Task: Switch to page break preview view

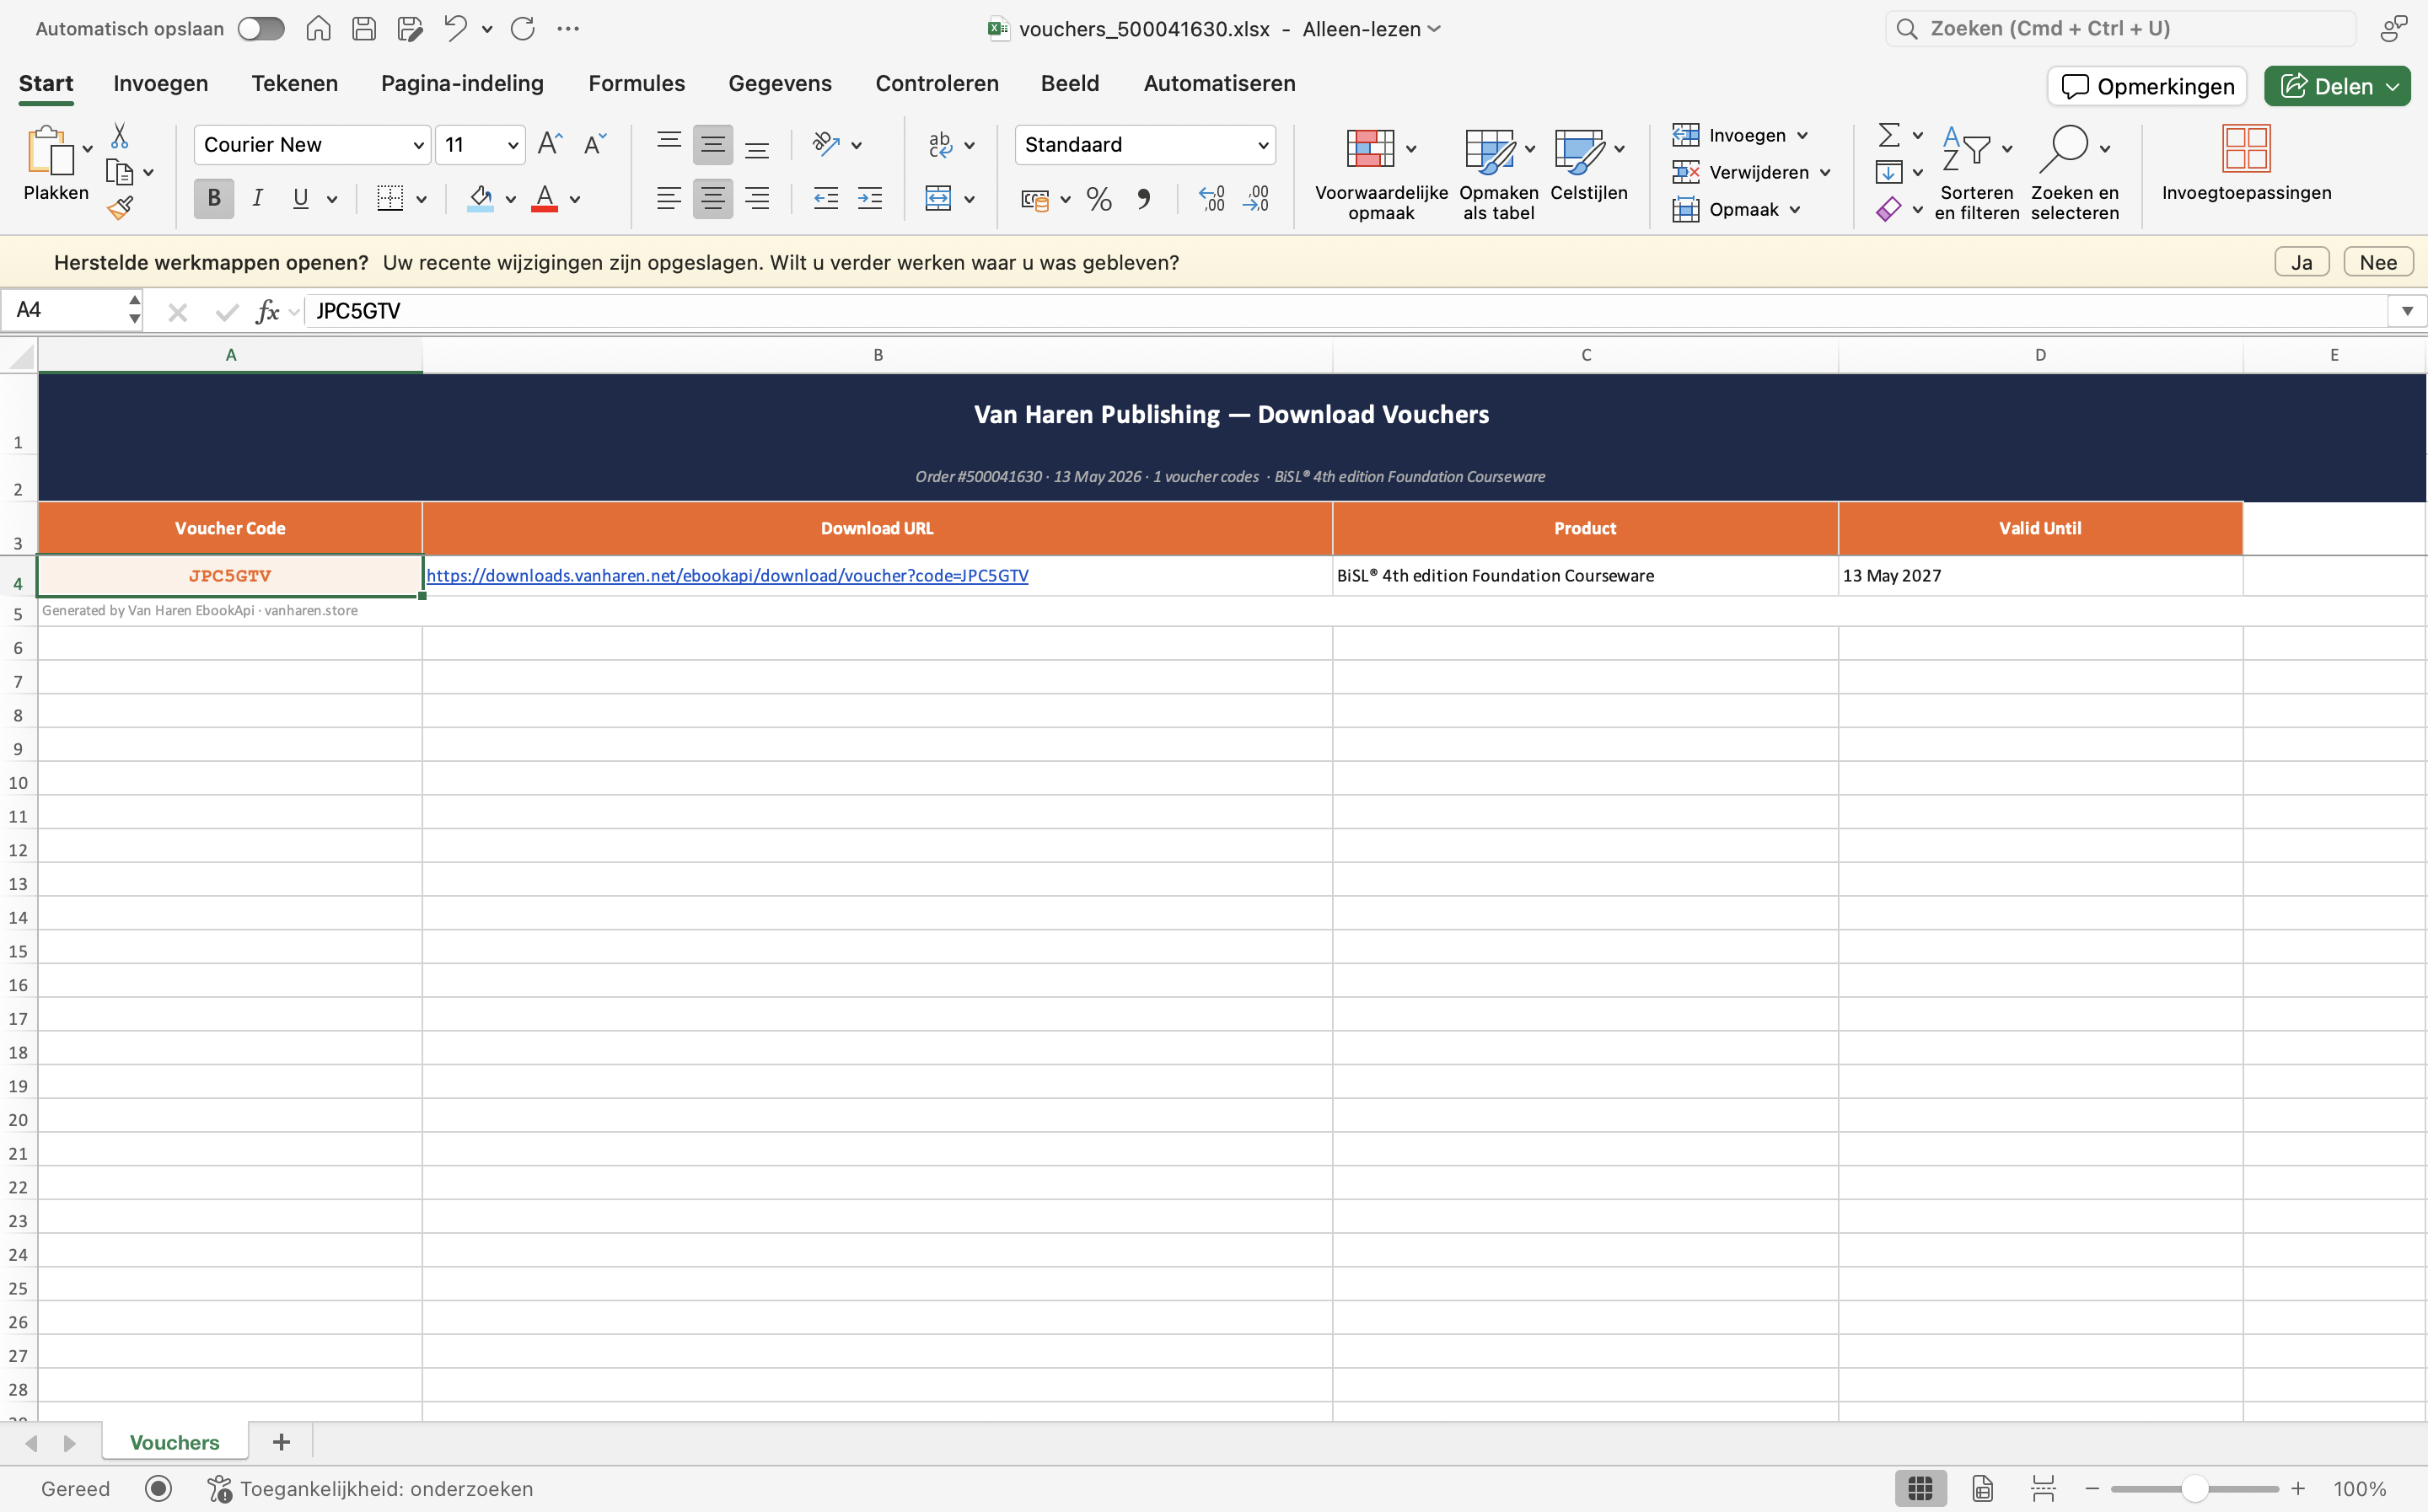Action: pos(2043,1488)
